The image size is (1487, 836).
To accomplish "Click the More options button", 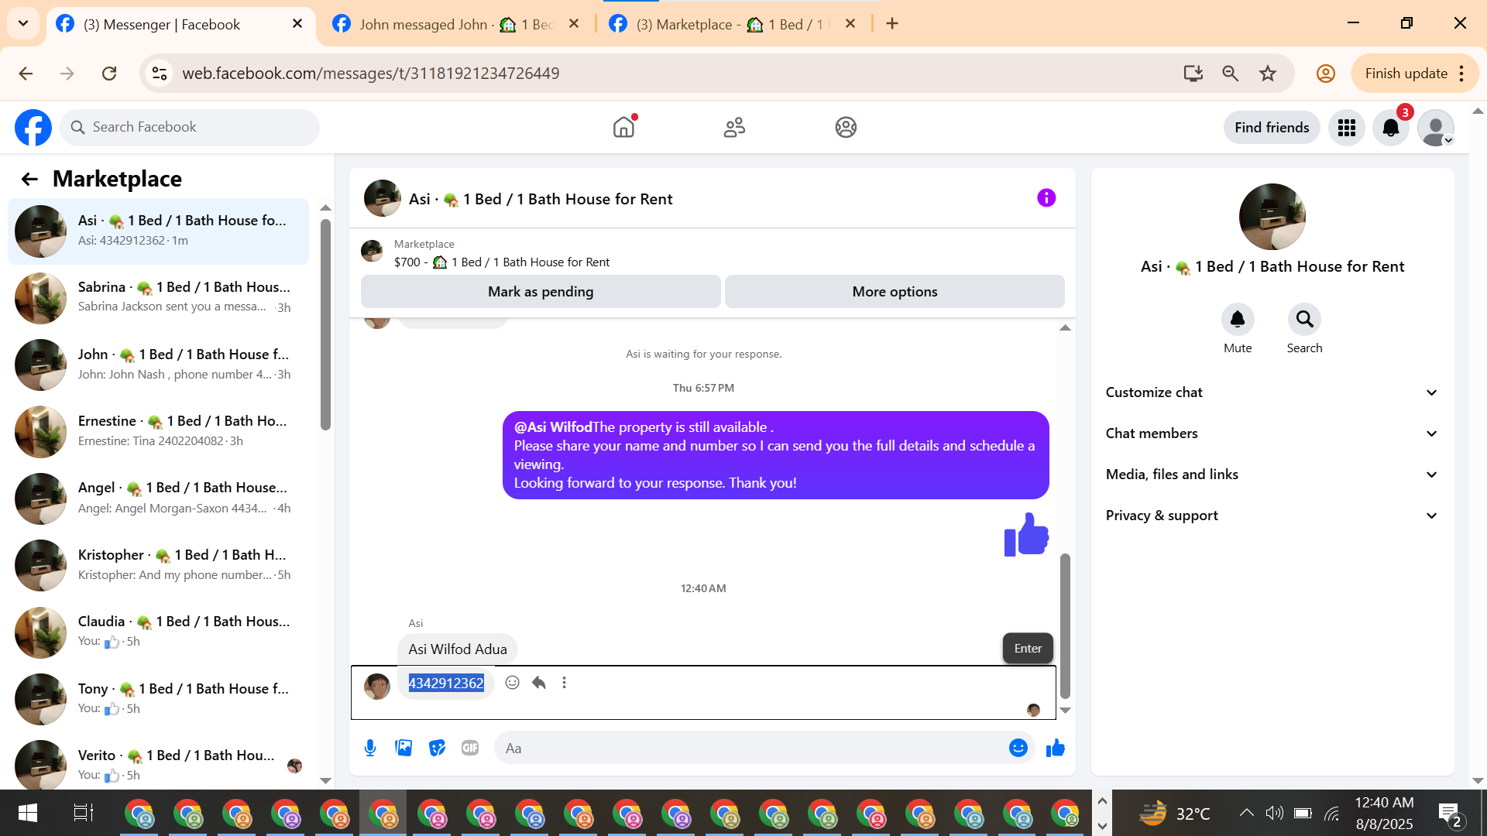I will pyautogui.click(x=895, y=292).
